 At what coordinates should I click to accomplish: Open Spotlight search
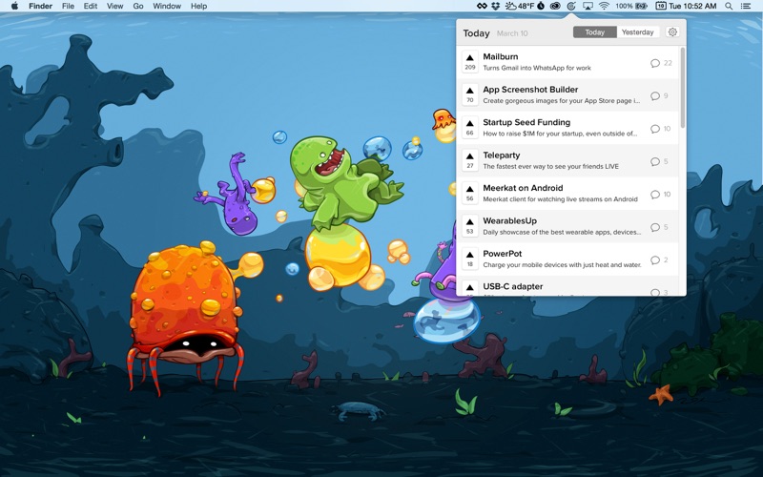pyautogui.click(x=729, y=6)
